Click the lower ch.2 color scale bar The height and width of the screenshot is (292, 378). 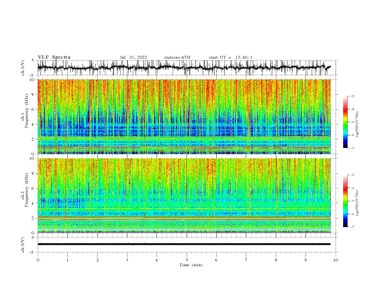click(345, 201)
